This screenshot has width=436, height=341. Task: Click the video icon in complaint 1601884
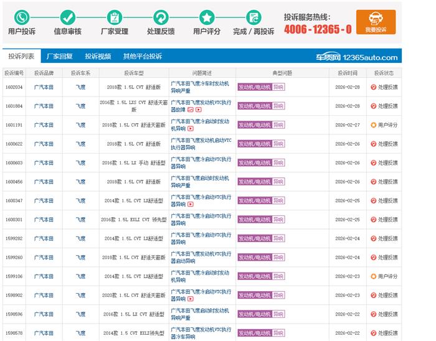(x=199, y=110)
